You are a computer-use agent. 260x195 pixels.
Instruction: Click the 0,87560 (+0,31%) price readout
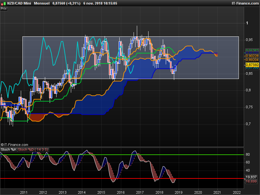[66, 3]
